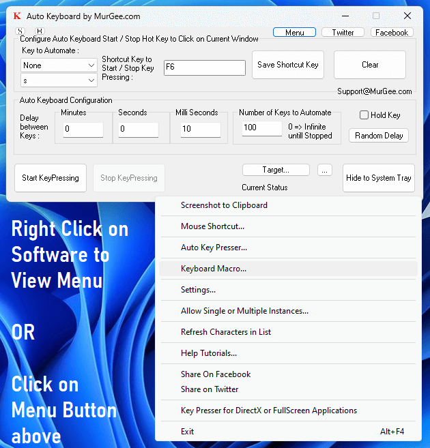Screen dimensions: 430x448
Task: Choose Screenshot to Clipboard menu entry
Action: (x=224, y=205)
